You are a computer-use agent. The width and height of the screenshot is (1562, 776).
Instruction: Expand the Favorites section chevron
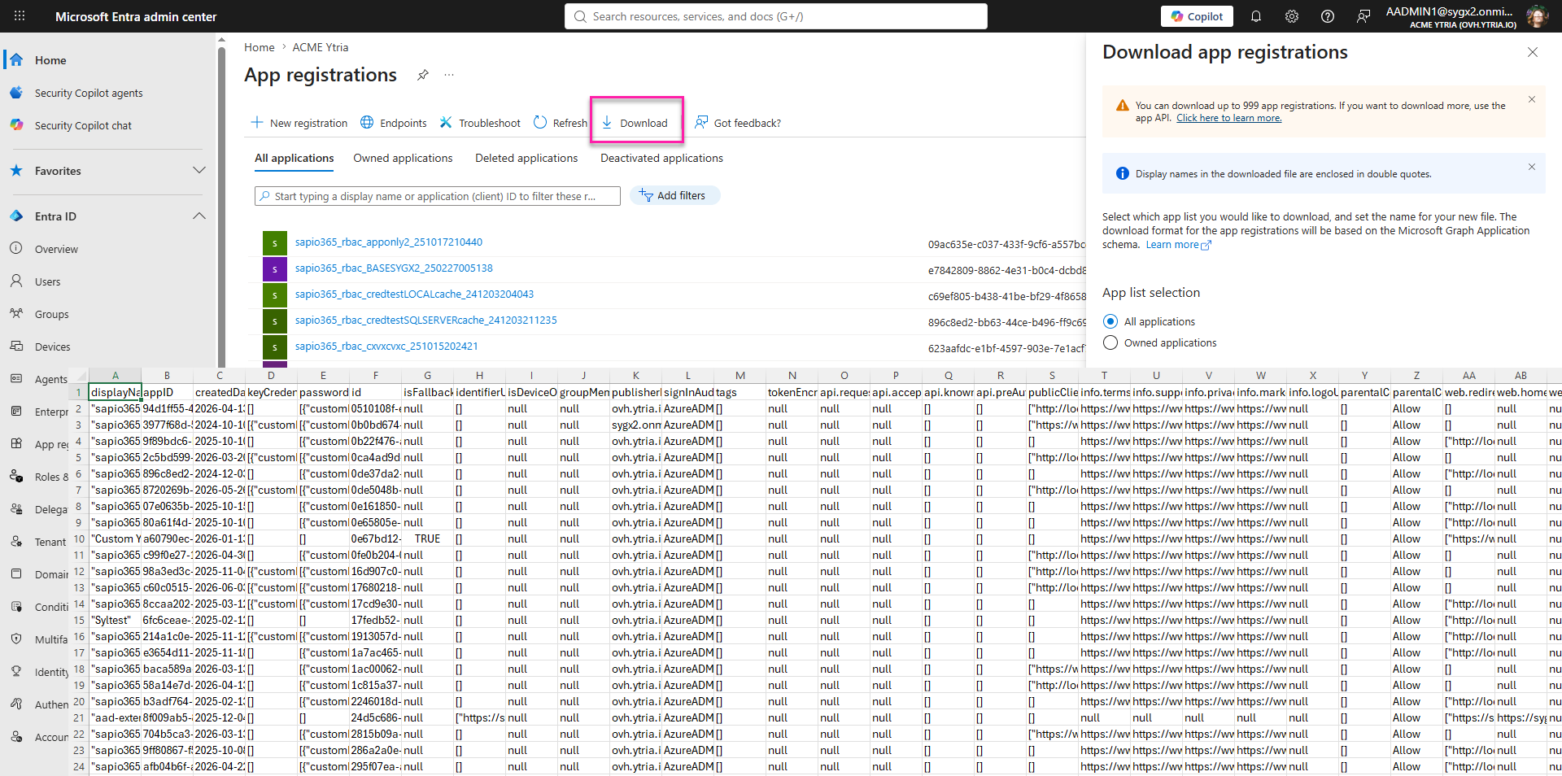click(199, 171)
